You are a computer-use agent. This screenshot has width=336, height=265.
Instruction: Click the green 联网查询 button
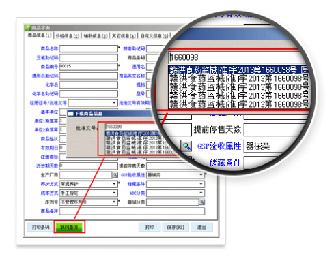tap(70, 227)
